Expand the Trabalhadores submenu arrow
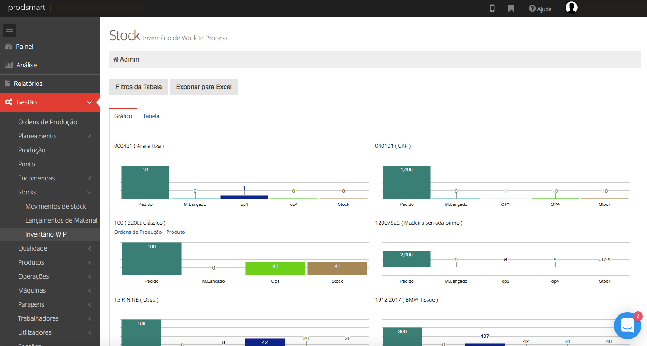Image resolution: width=647 pixels, height=346 pixels. 90,319
